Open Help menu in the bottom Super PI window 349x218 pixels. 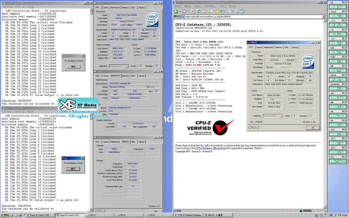(31, 111)
